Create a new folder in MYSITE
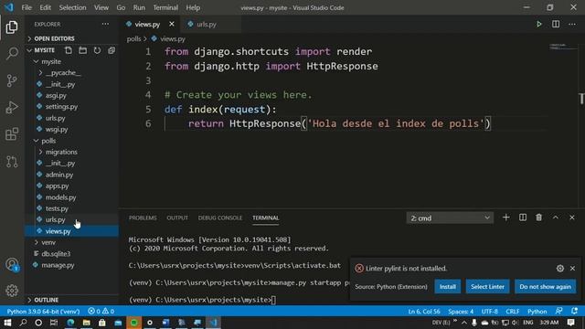 tap(83, 50)
